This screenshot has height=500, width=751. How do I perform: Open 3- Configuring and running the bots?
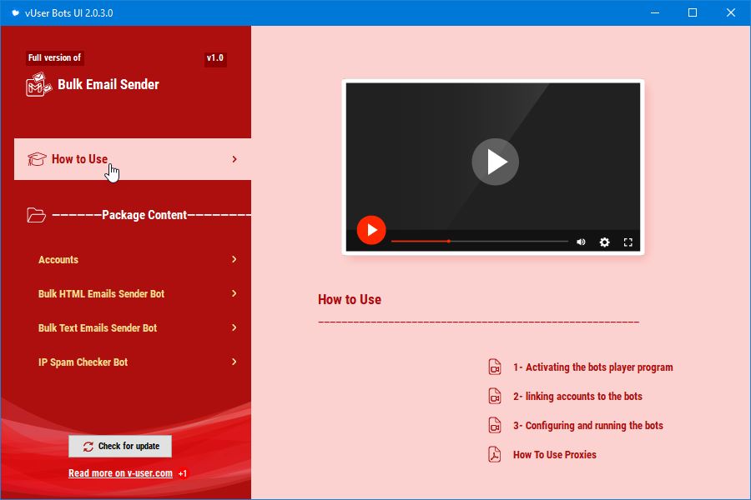(x=588, y=425)
